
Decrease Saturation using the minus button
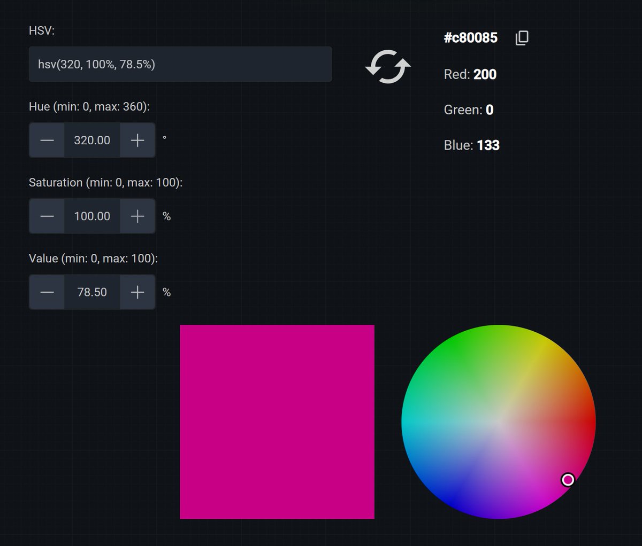coord(47,216)
